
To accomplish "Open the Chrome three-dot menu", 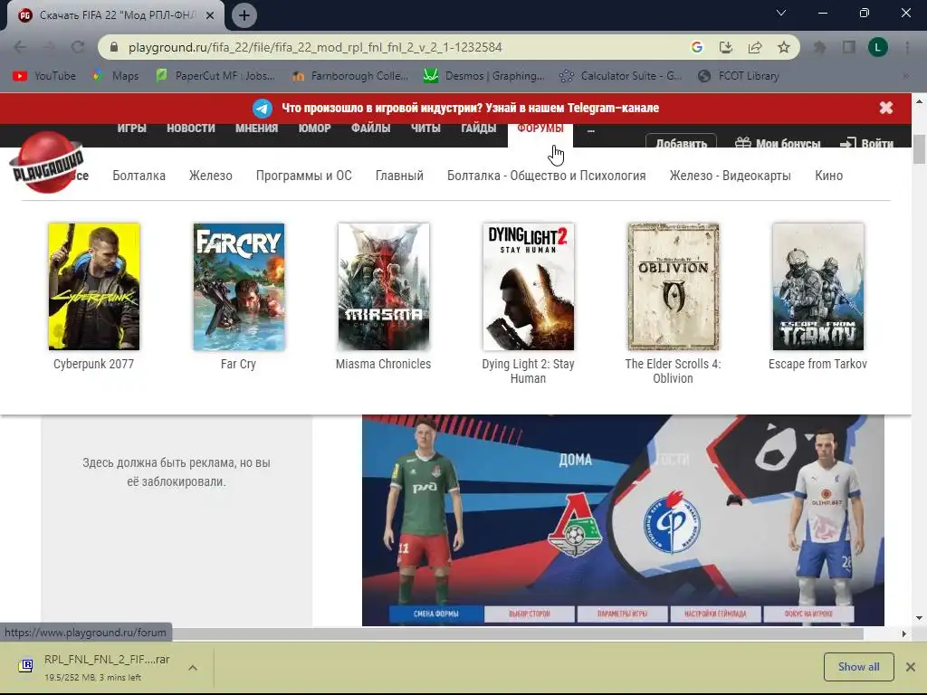I will click(907, 47).
